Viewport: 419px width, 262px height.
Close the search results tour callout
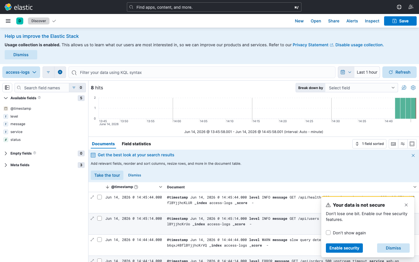pyautogui.click(x=413, y=155)
